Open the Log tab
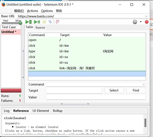Viewport: 153px width, 137px height. pyautogui.click(x=7, y=111)
